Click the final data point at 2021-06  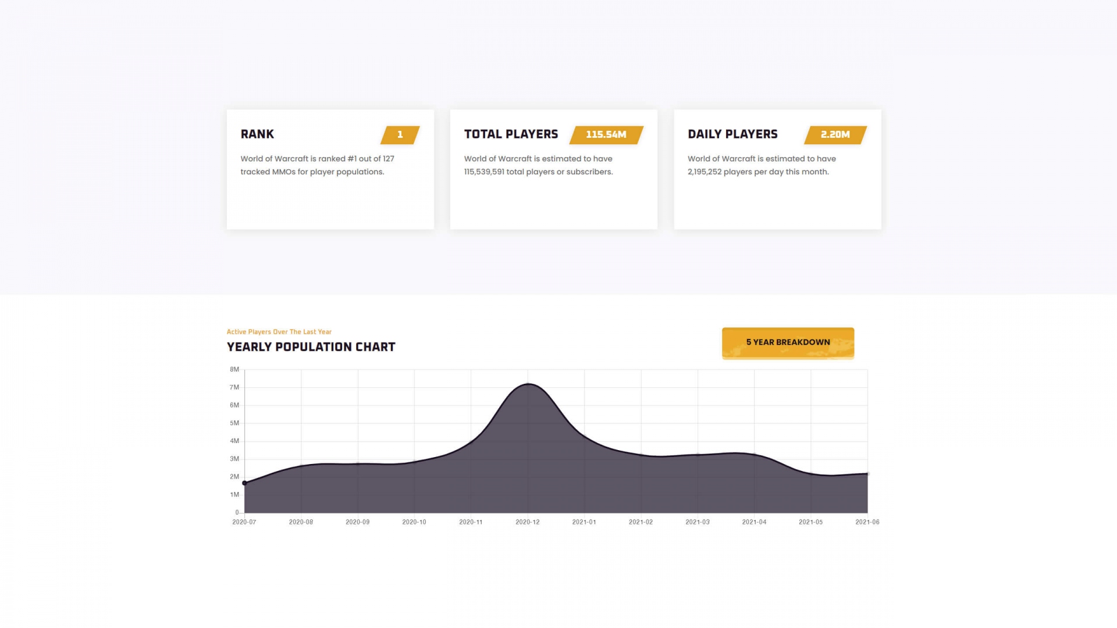(867, 474)
